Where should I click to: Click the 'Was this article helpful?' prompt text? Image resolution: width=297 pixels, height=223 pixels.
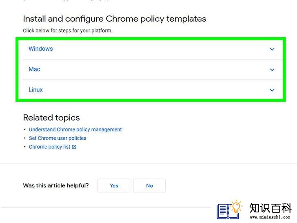[x=56, y=185]
